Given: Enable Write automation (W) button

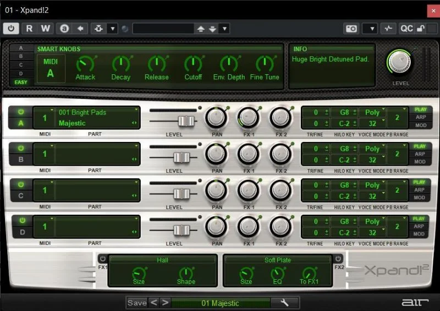Looking at the screenshot, I should [45, 29].
